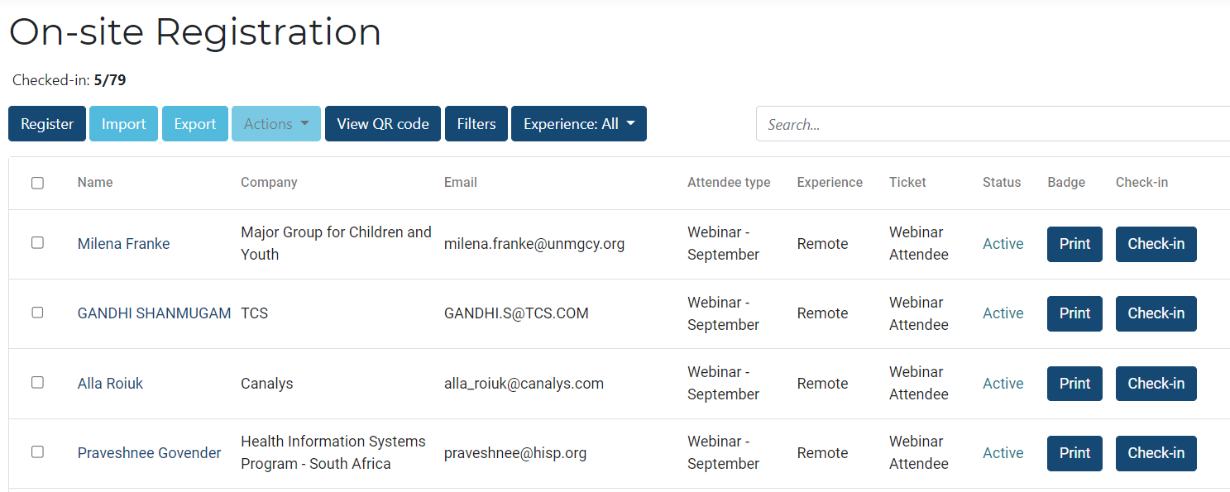
Task: Open Praveshnee Govender's attendee profile
Action: click(150, 453)
